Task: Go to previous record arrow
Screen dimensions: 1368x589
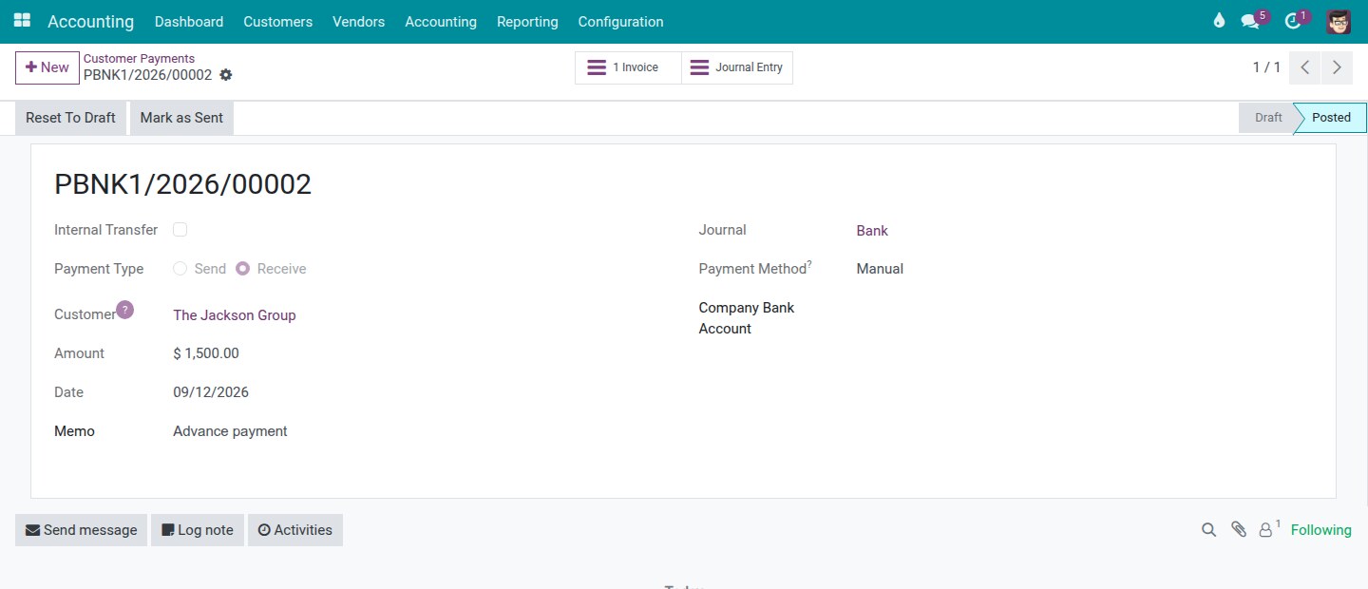Action: pyautogui.click(x=1305, y=67)
